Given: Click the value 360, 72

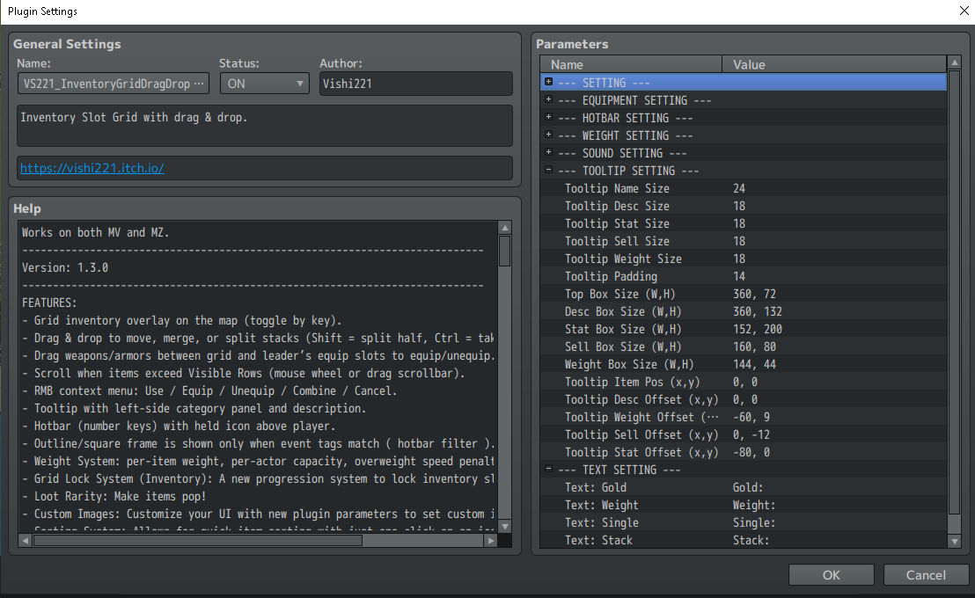Looking at the screenshot, I should click(x=754, y=294).
